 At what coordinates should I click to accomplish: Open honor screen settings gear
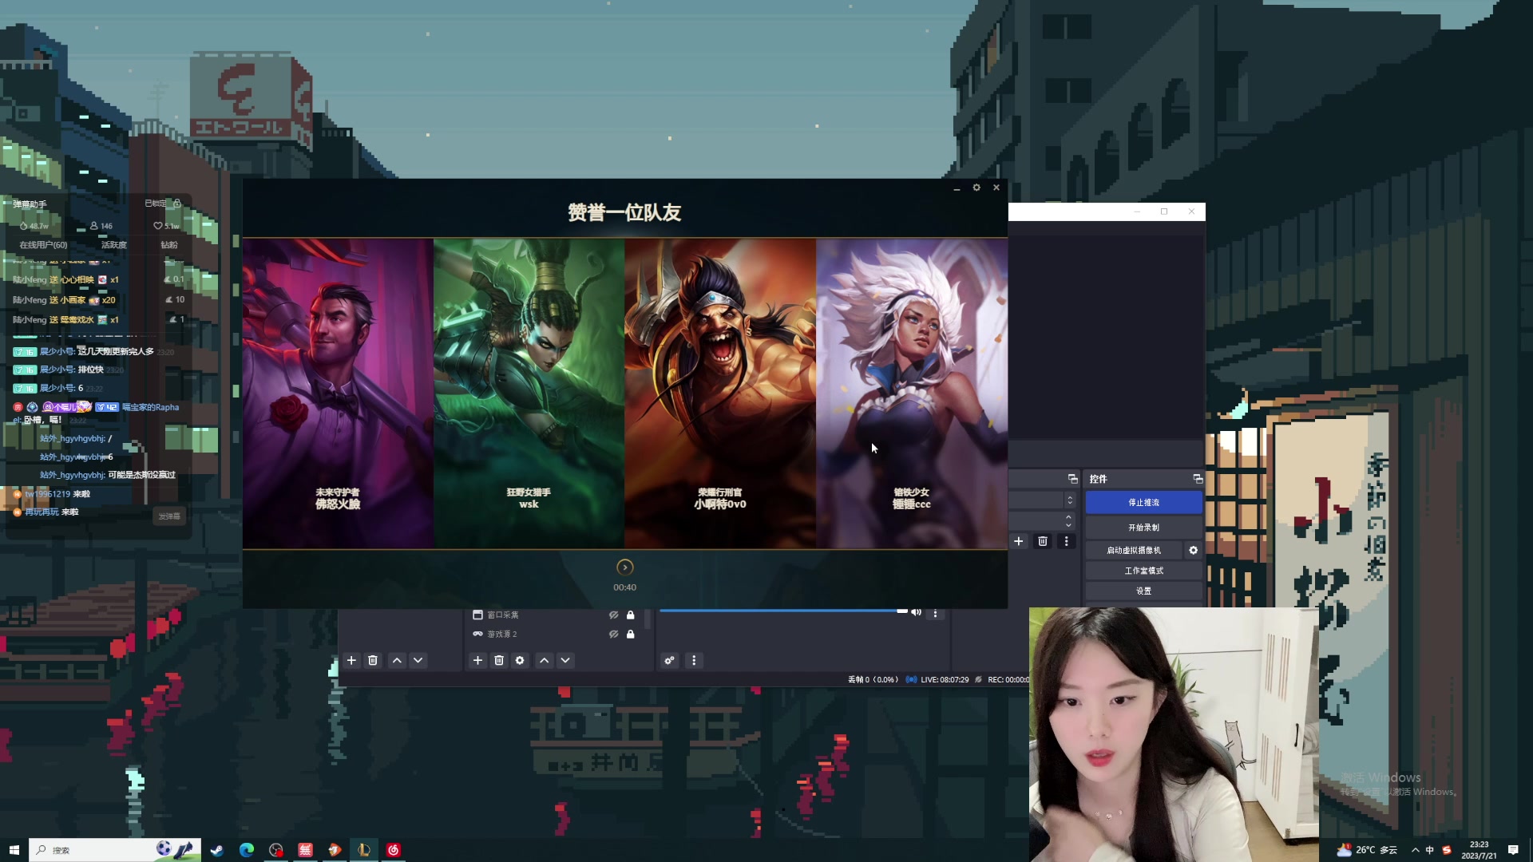(976, 188)
